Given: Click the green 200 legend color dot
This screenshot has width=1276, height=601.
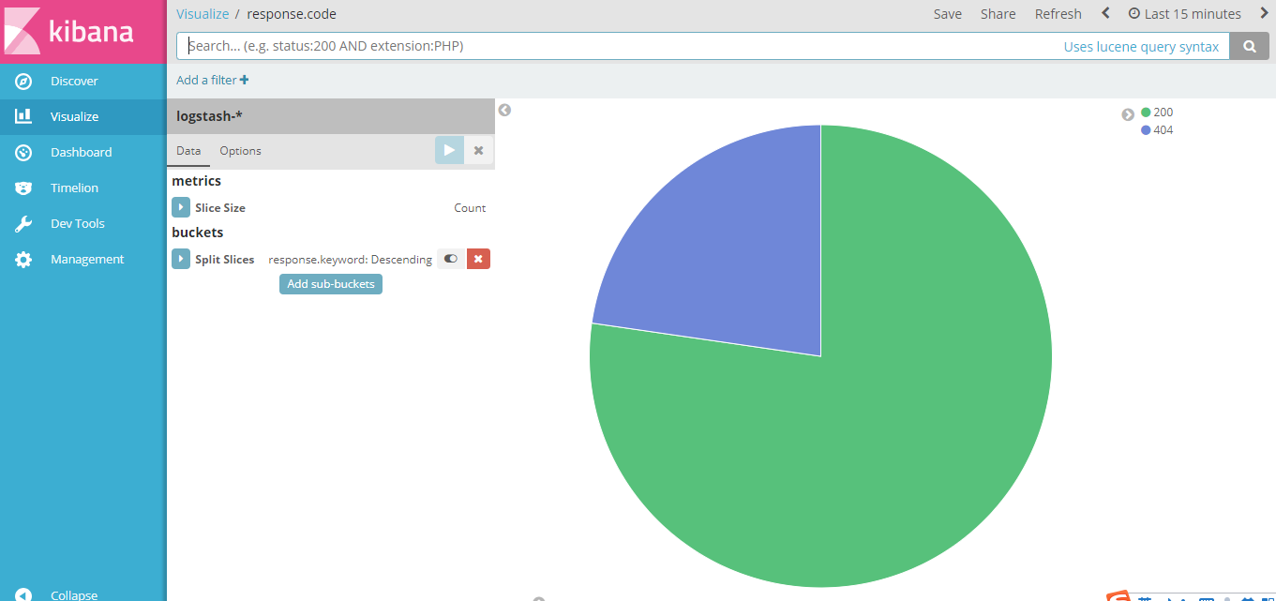Looking at the screenshot, I should (1146, 113).
